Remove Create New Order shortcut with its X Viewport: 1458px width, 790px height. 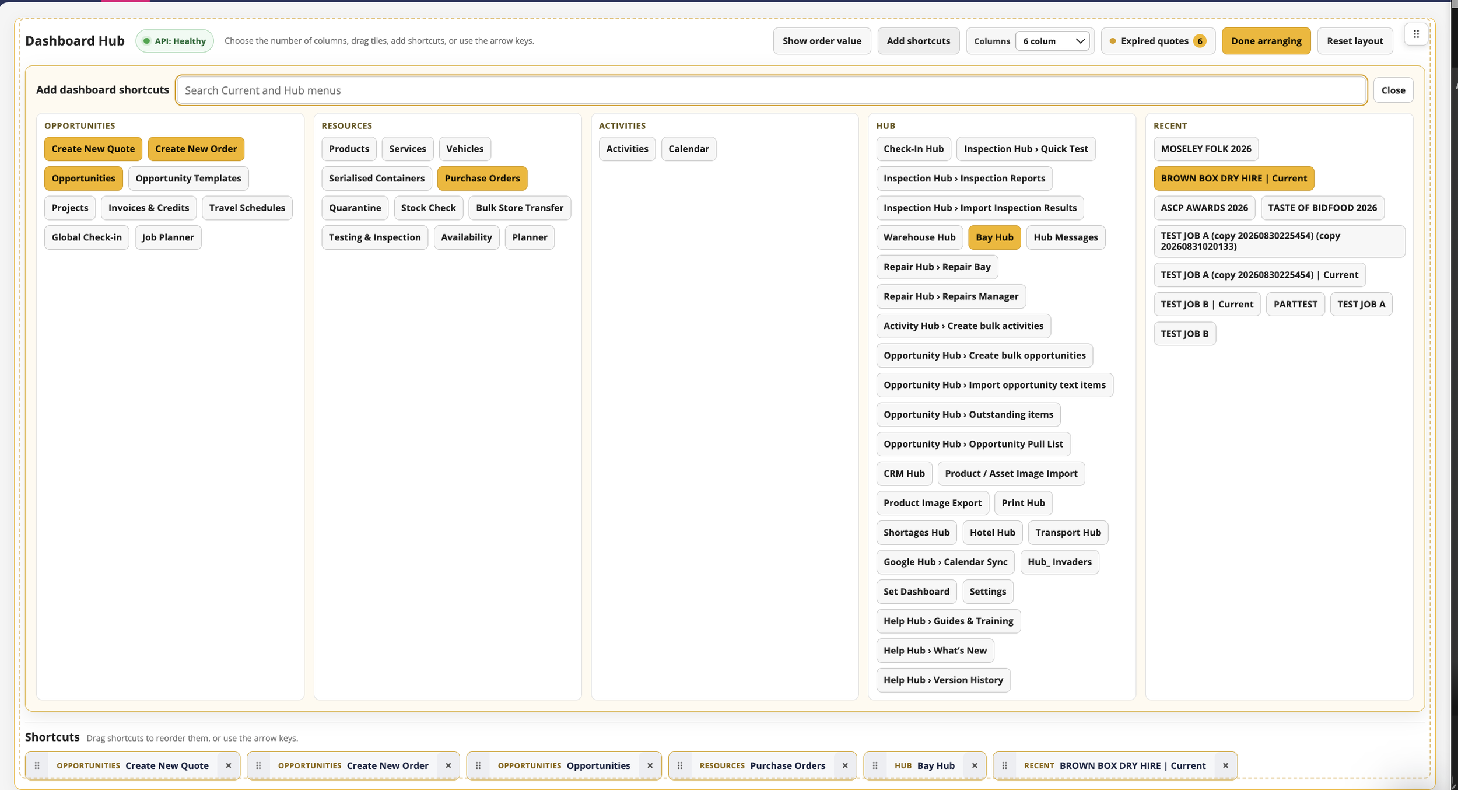tap(448, 765)
